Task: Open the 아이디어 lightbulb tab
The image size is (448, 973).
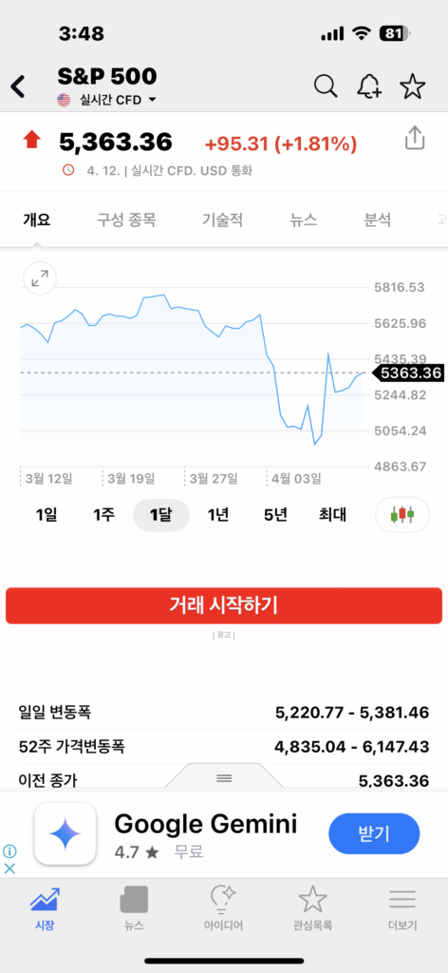Action: tap(223, 907)
